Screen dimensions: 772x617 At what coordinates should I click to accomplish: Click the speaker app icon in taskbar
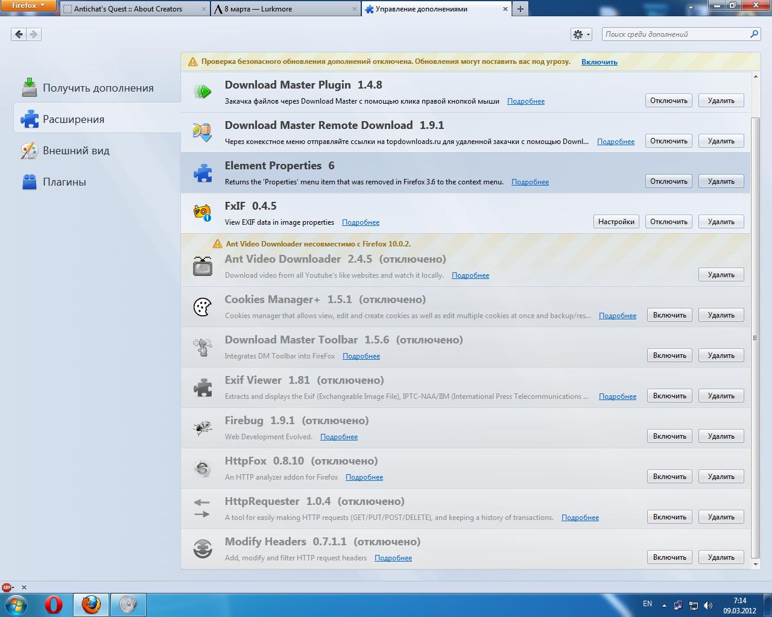(x=128, y=604)
